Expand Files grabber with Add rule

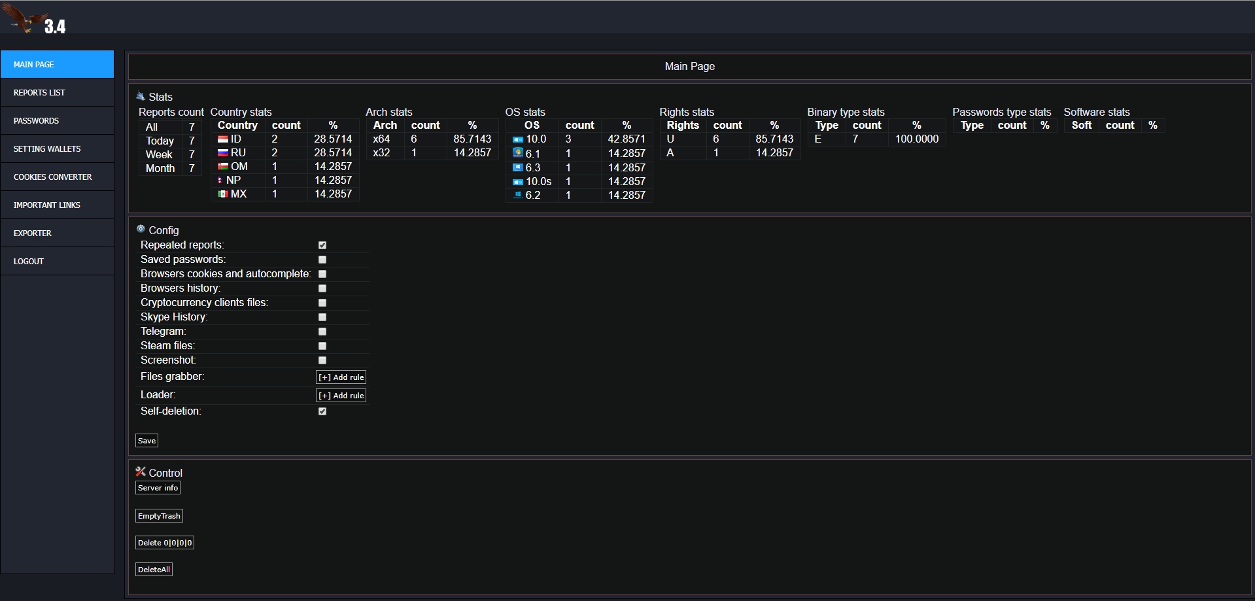coord(341,377)
